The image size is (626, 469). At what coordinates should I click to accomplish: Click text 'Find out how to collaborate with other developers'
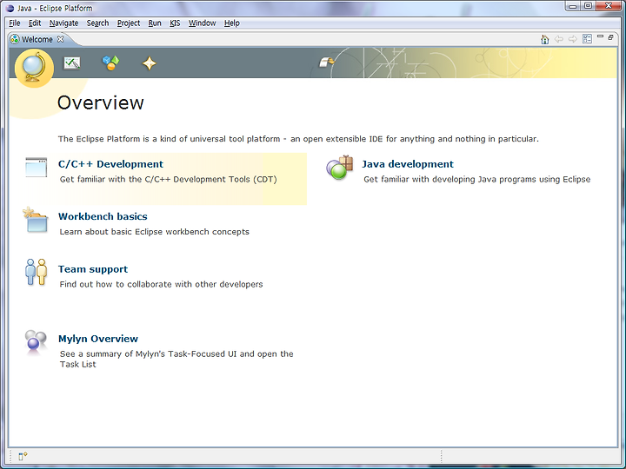(x=162, y=284)
